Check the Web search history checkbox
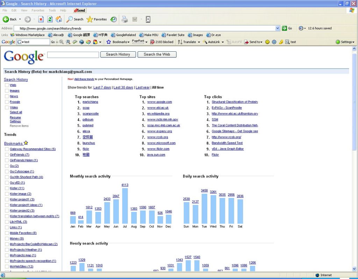This screenshot has width=358, height=279. click(7, 85)
